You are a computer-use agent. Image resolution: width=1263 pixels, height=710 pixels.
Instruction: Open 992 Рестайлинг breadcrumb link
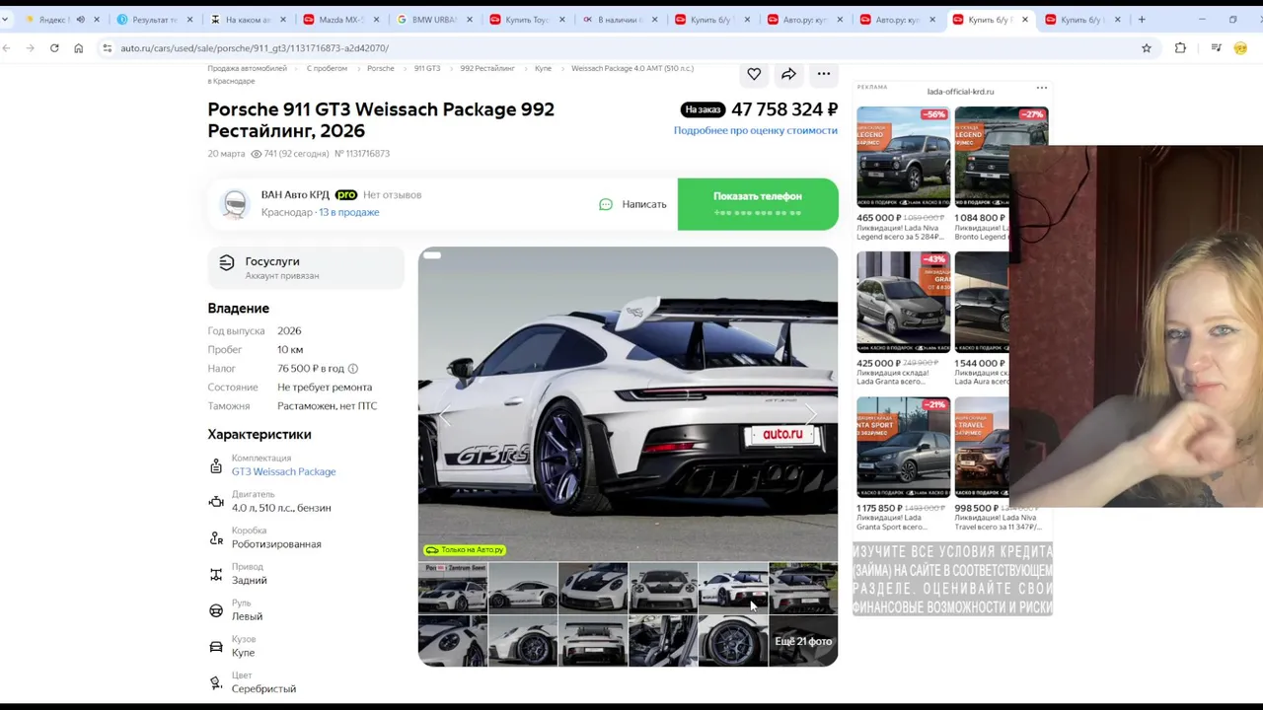tap(487, 68)
